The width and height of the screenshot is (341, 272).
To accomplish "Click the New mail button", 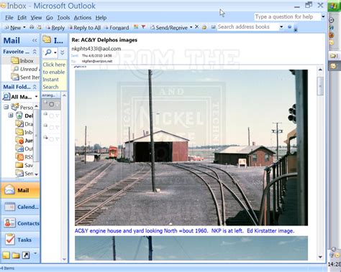I will tap(13, 27).
